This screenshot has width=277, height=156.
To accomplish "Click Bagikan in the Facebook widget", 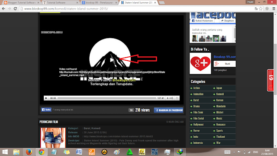I will click(x=227, y=21).
